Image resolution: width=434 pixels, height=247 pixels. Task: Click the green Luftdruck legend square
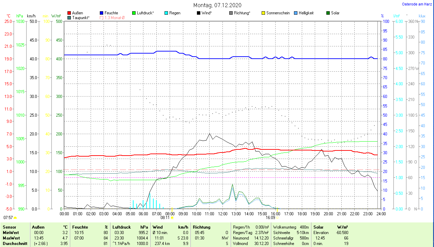(x=134, y=13)
